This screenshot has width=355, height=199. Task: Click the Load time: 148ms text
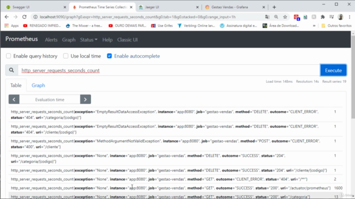(x=279, y=81)
